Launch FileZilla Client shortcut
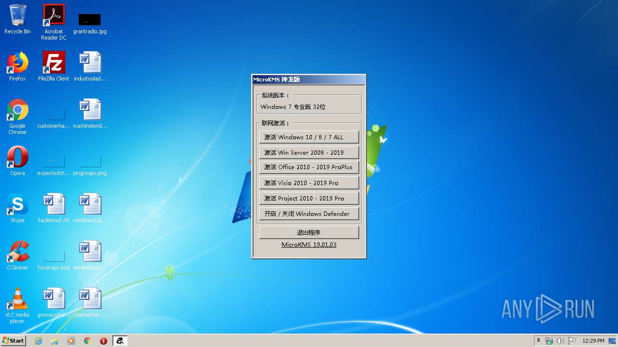The height and width of the screenshot is (347, 618). (x=54, y=67)
